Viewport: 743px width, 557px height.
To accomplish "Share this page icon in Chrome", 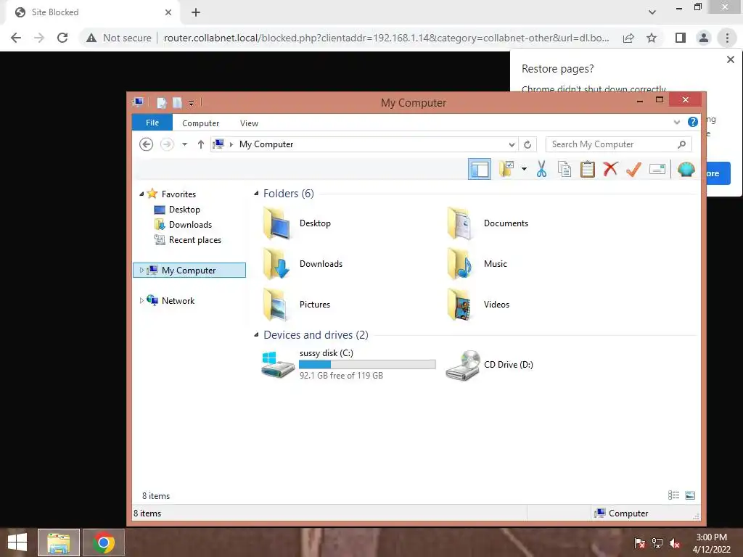I will (x=628, y=38).
